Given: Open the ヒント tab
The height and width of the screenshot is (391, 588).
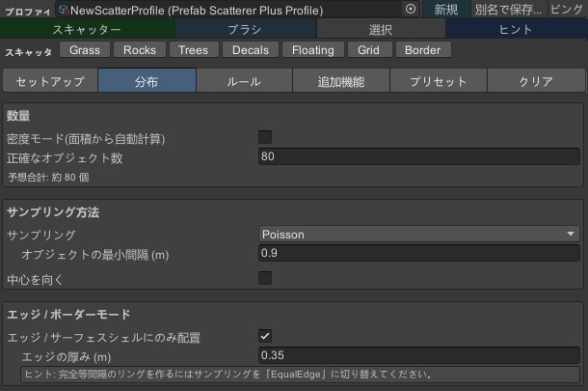Looking at the screenshot, I should tap(516, 29).
